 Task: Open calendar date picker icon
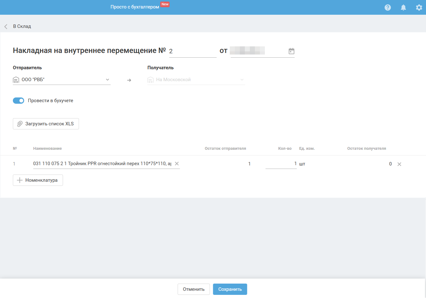coord(292,51)
